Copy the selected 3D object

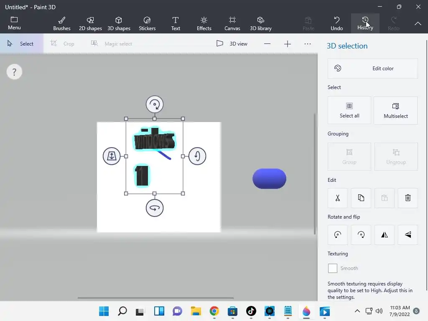[361, 198]
